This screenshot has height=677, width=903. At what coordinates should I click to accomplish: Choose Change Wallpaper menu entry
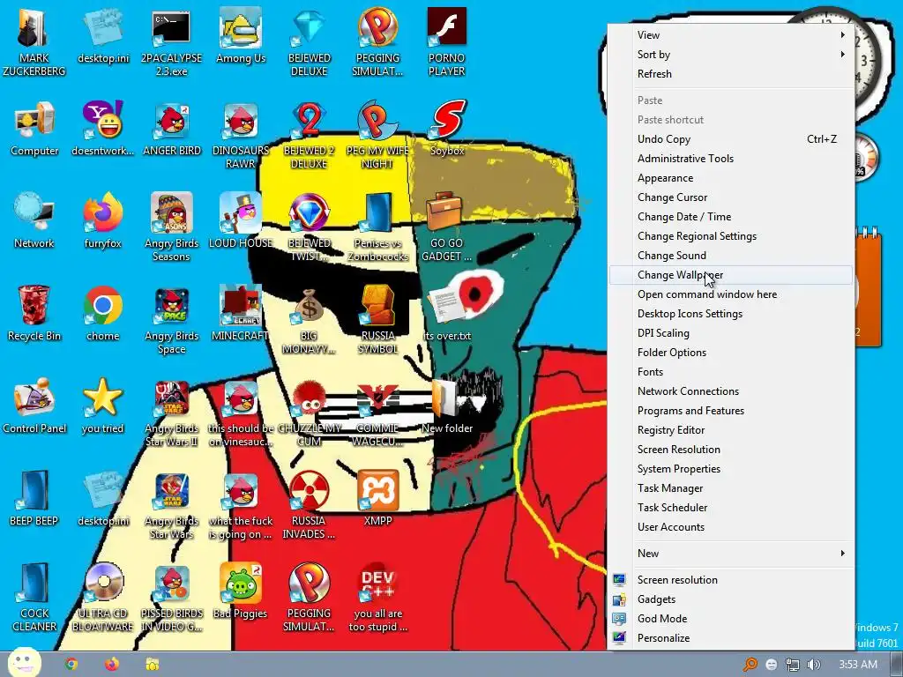click(731, 275)
